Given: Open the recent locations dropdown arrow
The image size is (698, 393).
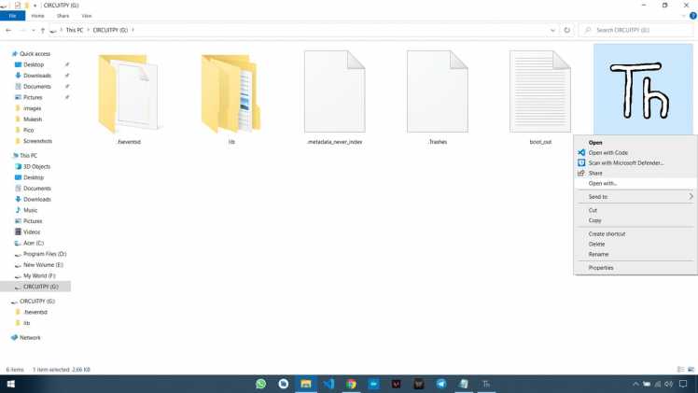Looking at the screenshot, I should [34, 30].
